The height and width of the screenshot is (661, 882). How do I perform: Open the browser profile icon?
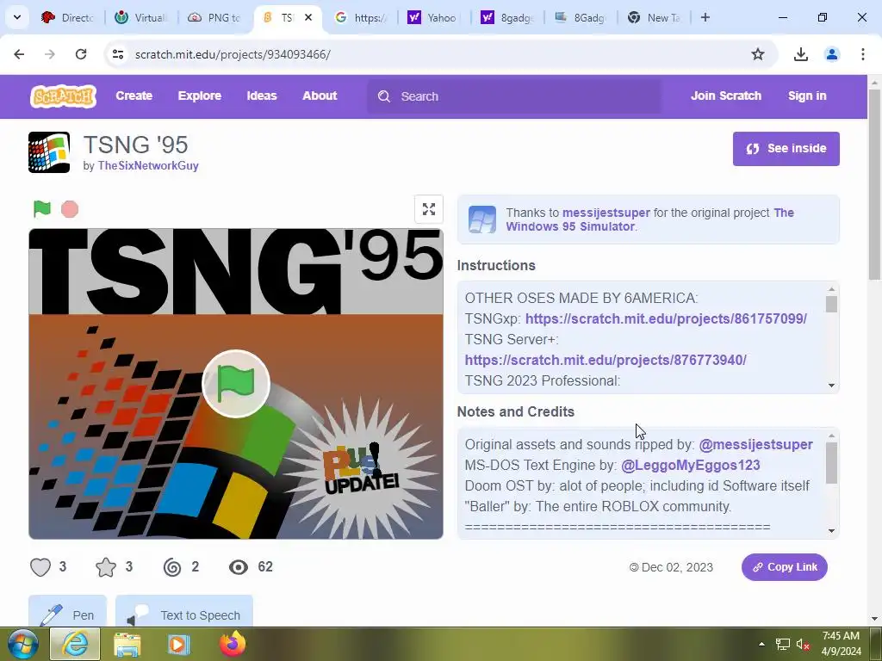click(x=832, y=54)
